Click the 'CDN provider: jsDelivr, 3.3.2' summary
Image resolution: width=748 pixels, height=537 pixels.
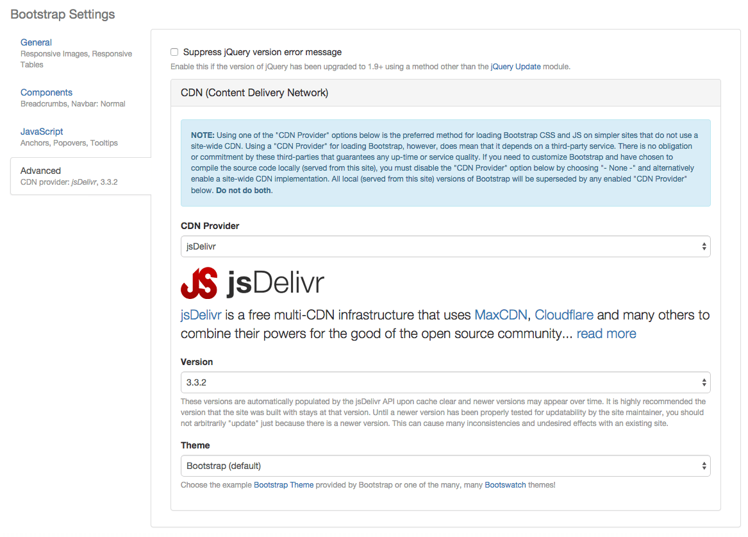[x=69, y=182]
